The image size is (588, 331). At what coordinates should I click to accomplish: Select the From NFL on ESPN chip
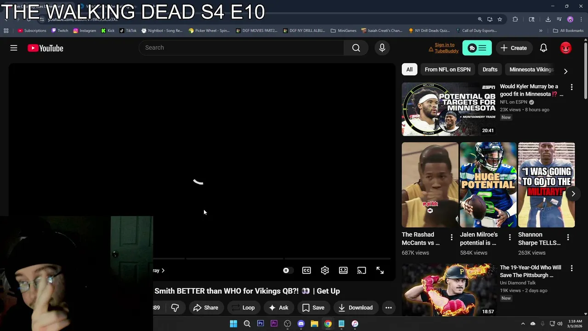pyautogui.click(x=447, y=69)
